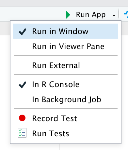Click the Run Tests checklist icon
Viewport: 128px width, 150px height.
point(22,133)
